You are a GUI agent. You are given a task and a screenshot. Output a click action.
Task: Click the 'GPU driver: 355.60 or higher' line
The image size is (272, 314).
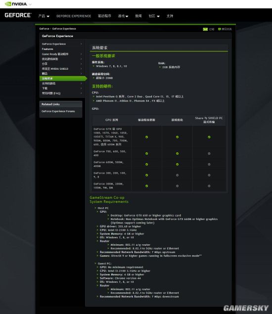pos(120,226)
